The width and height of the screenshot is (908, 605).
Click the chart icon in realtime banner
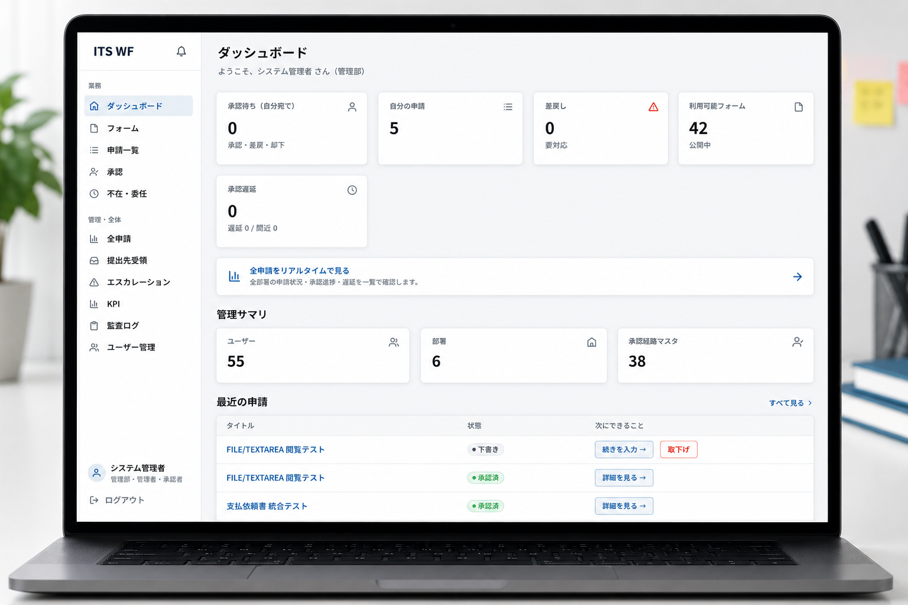pos(234,277)
